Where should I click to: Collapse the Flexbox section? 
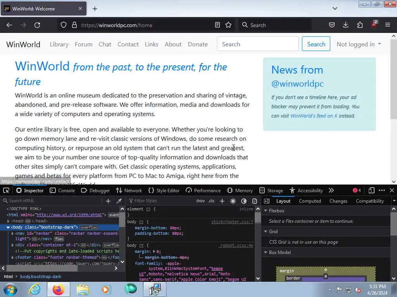(266, 211)
